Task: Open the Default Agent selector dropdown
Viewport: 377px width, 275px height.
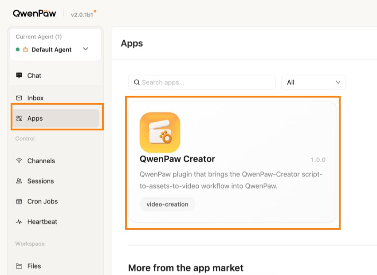Action: coord(55,50)
